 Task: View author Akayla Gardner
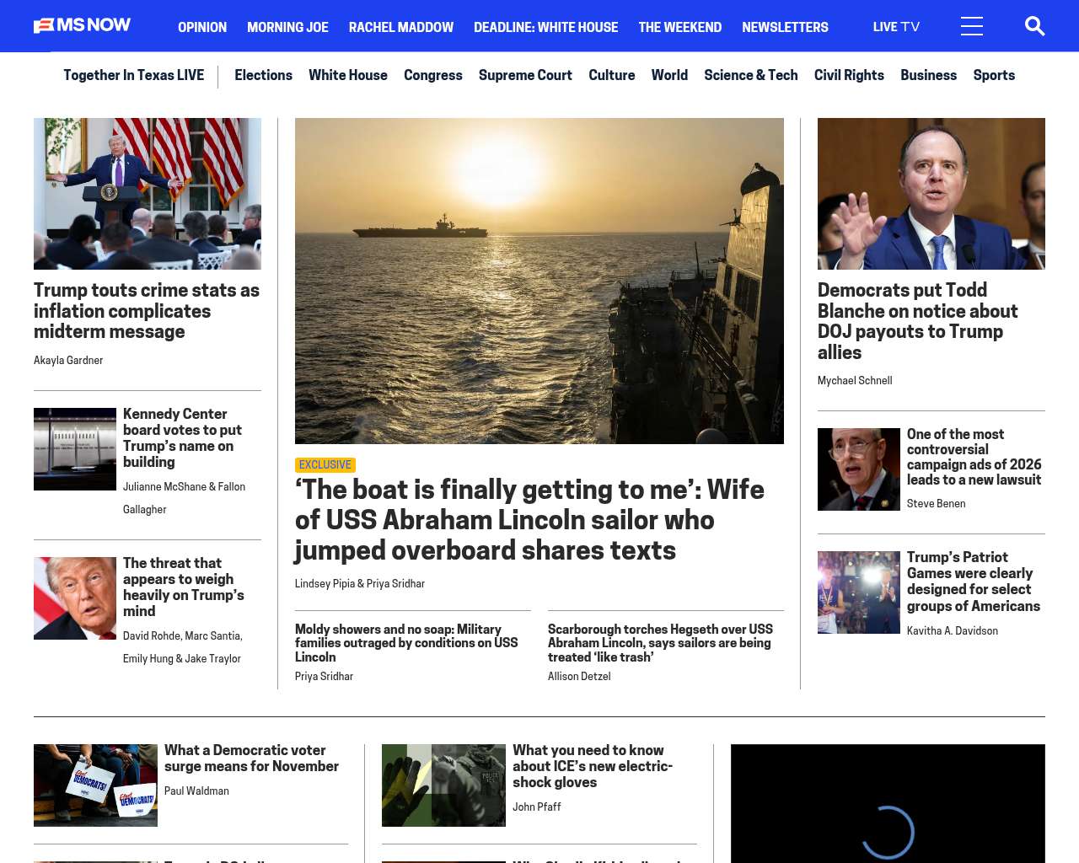pos(68,361)
